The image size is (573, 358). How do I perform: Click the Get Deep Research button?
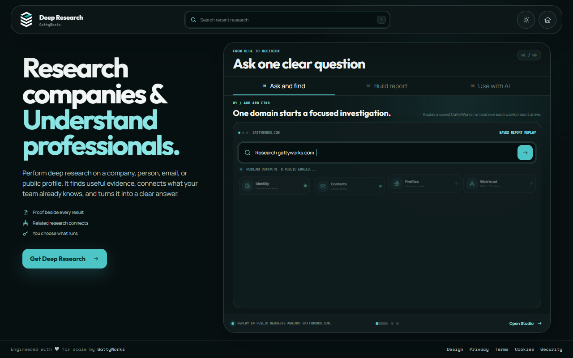pos(64,259)
